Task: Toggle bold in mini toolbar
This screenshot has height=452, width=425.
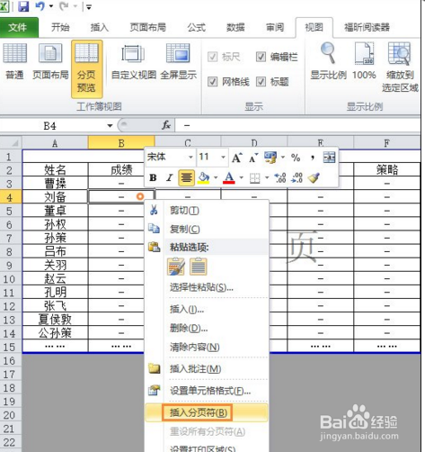Action: tap(153, 177)
